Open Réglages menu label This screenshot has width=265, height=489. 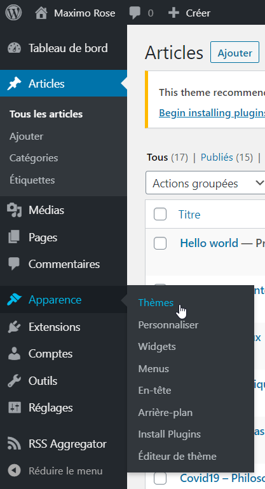pyautogui.click(x=51, y=408)
